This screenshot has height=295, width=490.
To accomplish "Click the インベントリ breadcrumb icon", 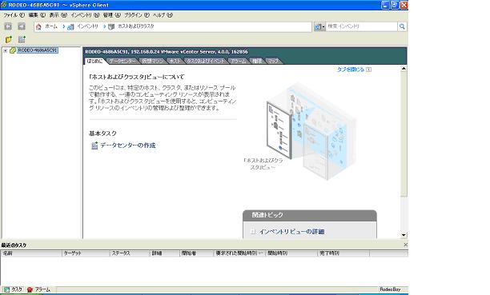I will point(71,27).
